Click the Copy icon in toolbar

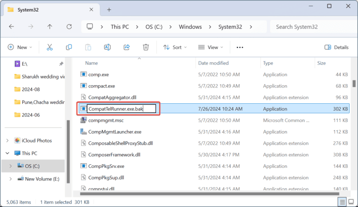pyautogui.click(x=69, y=47)
